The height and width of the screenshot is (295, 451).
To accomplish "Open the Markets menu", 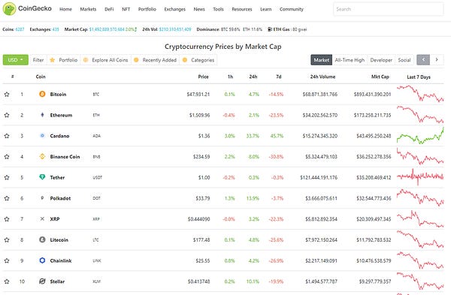I will click(x=88, y=9).
